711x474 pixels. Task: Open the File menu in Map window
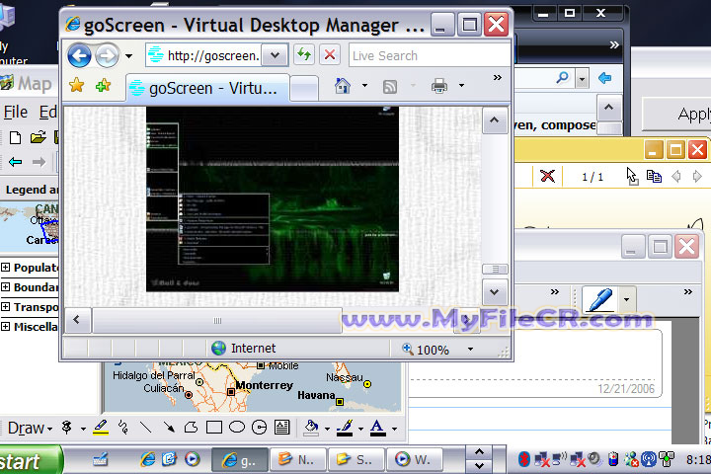click(x=16, y=112)
